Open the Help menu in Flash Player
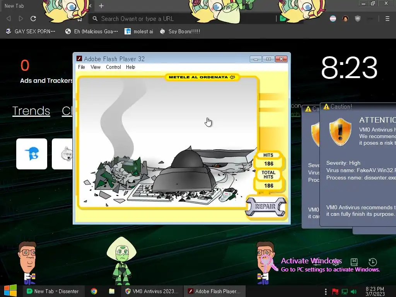The image size is (396, 297). click(131, 67)
